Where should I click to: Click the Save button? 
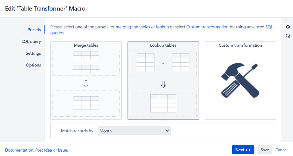(x=265, y=150)
